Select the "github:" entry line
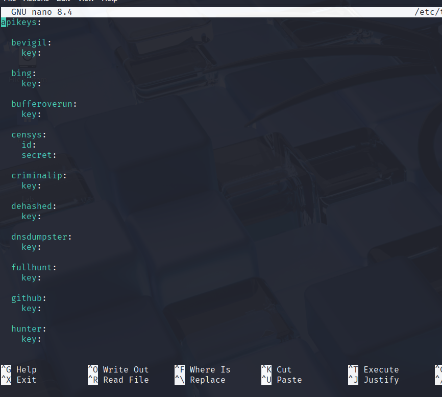The image size is (442, 397). pos(29,298)
